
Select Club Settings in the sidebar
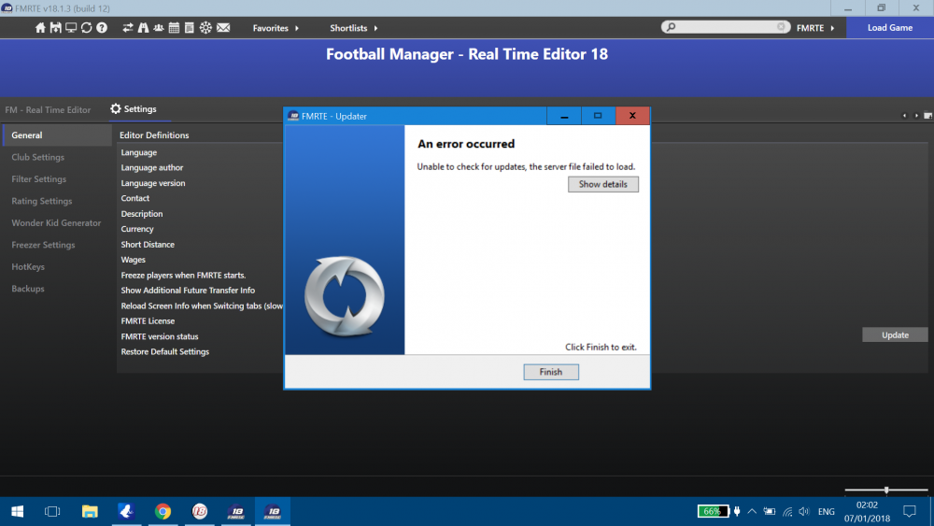[x=38, y=158]
